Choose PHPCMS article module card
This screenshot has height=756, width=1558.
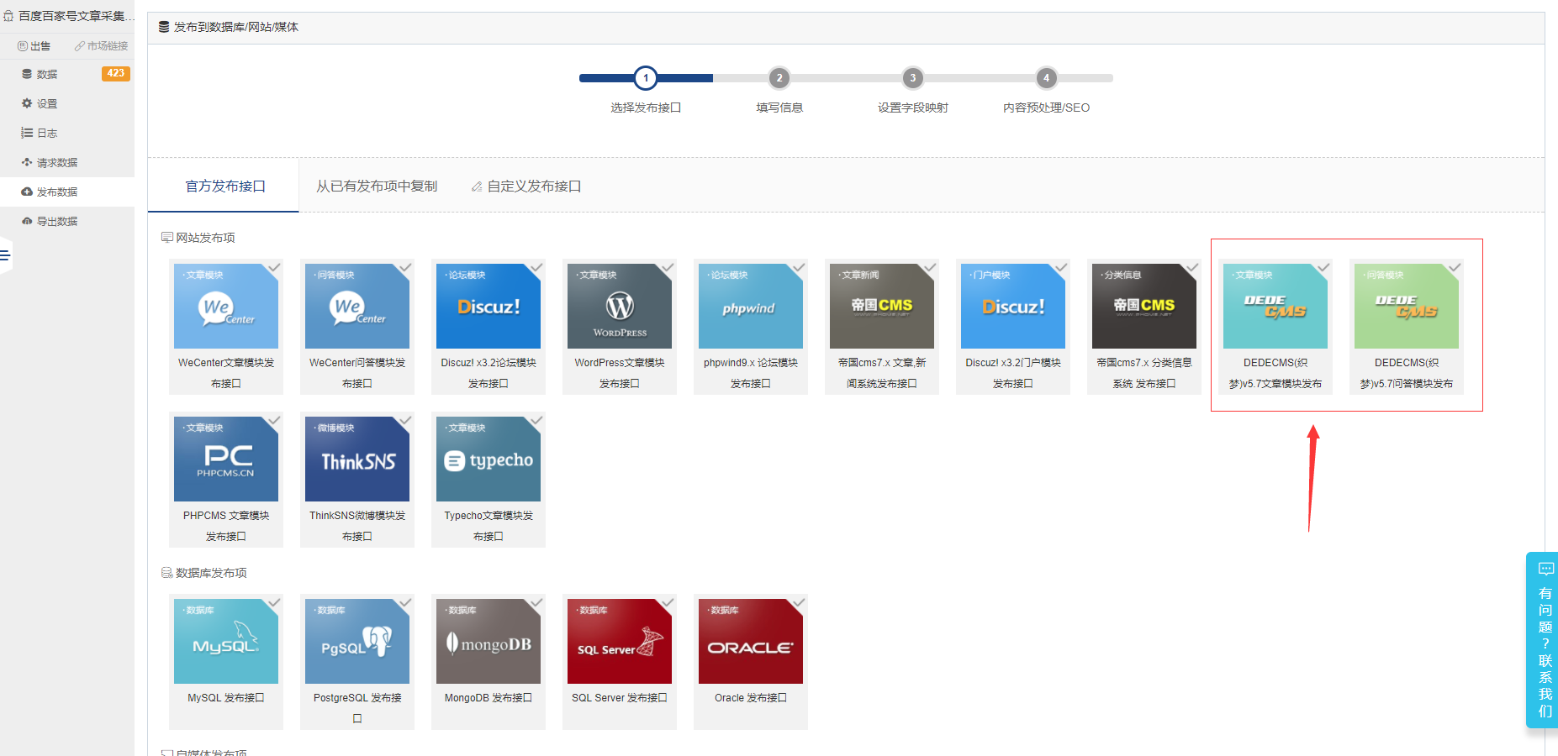point(226,480)
